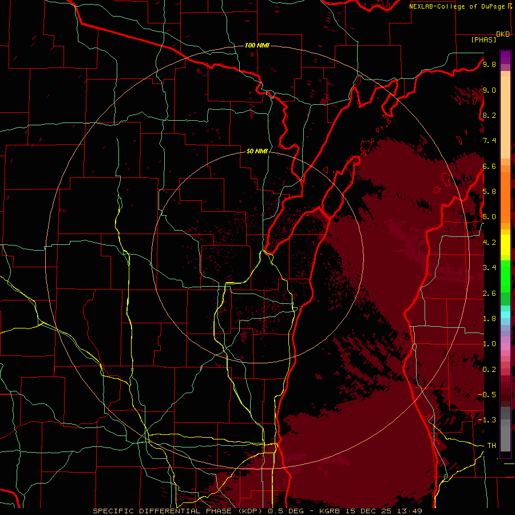The width and height of the screenshot is (515, 515).
Task: Click the 7.4 scale value
Action: pyautogui.click(x=489, y=141)
